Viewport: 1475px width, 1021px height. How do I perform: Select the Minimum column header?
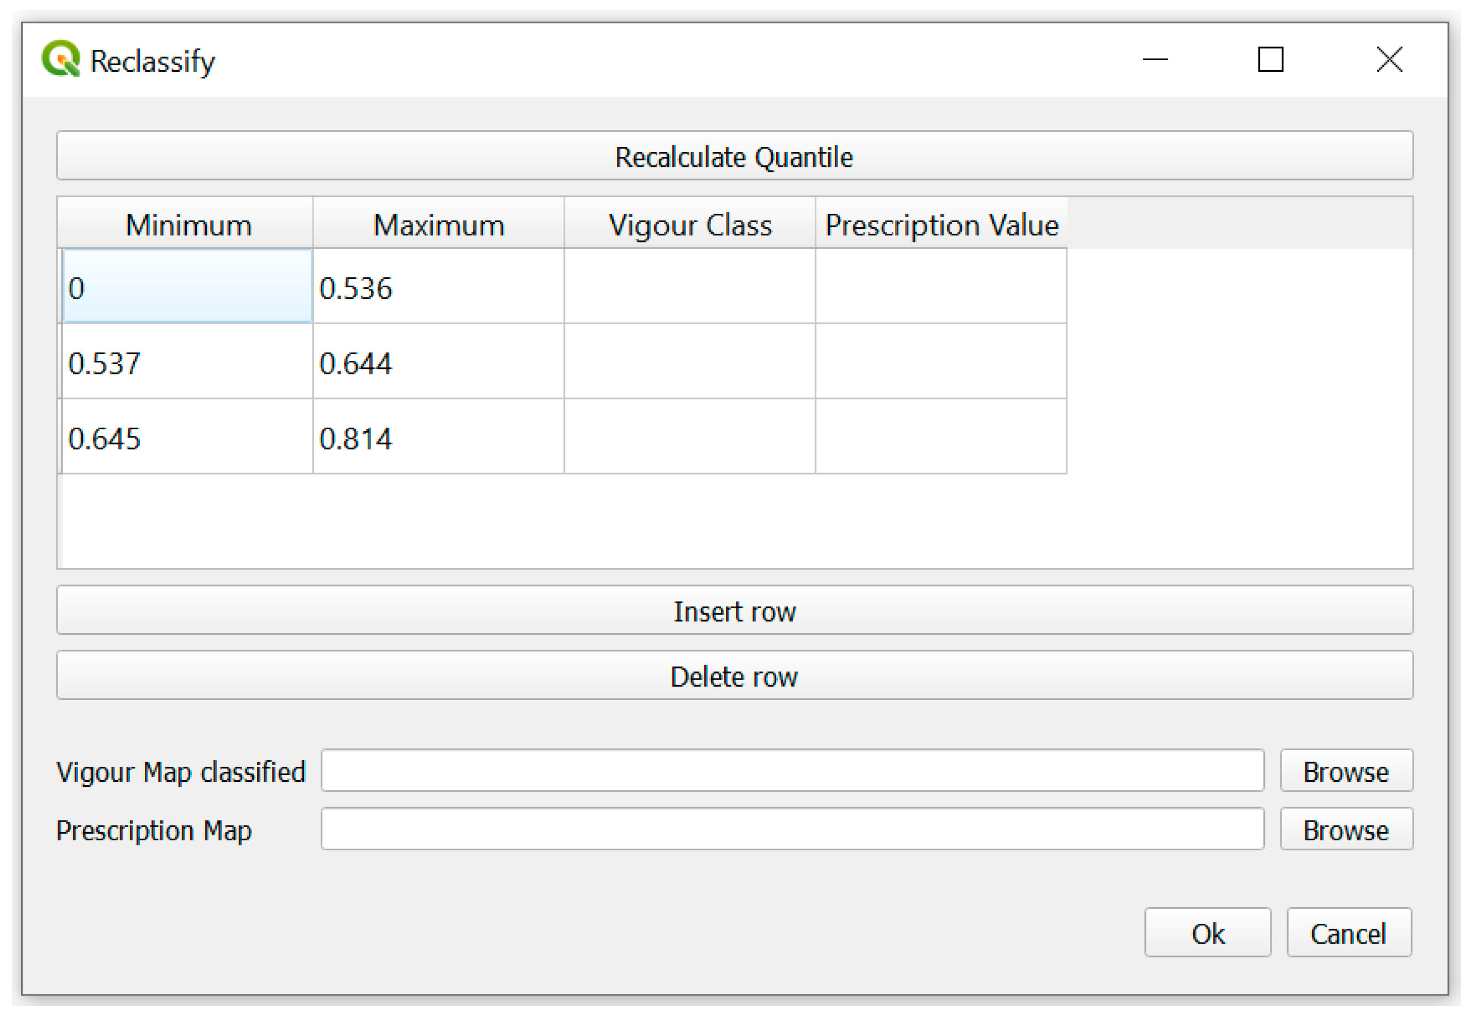187,224
